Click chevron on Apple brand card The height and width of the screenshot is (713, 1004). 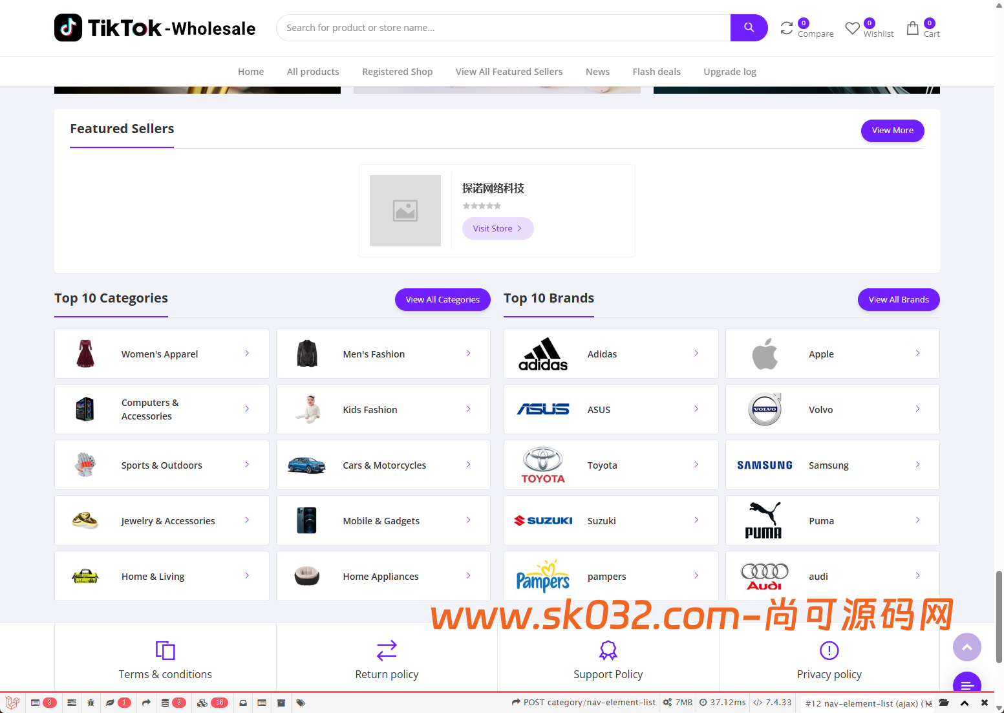(x=918, y=353)
